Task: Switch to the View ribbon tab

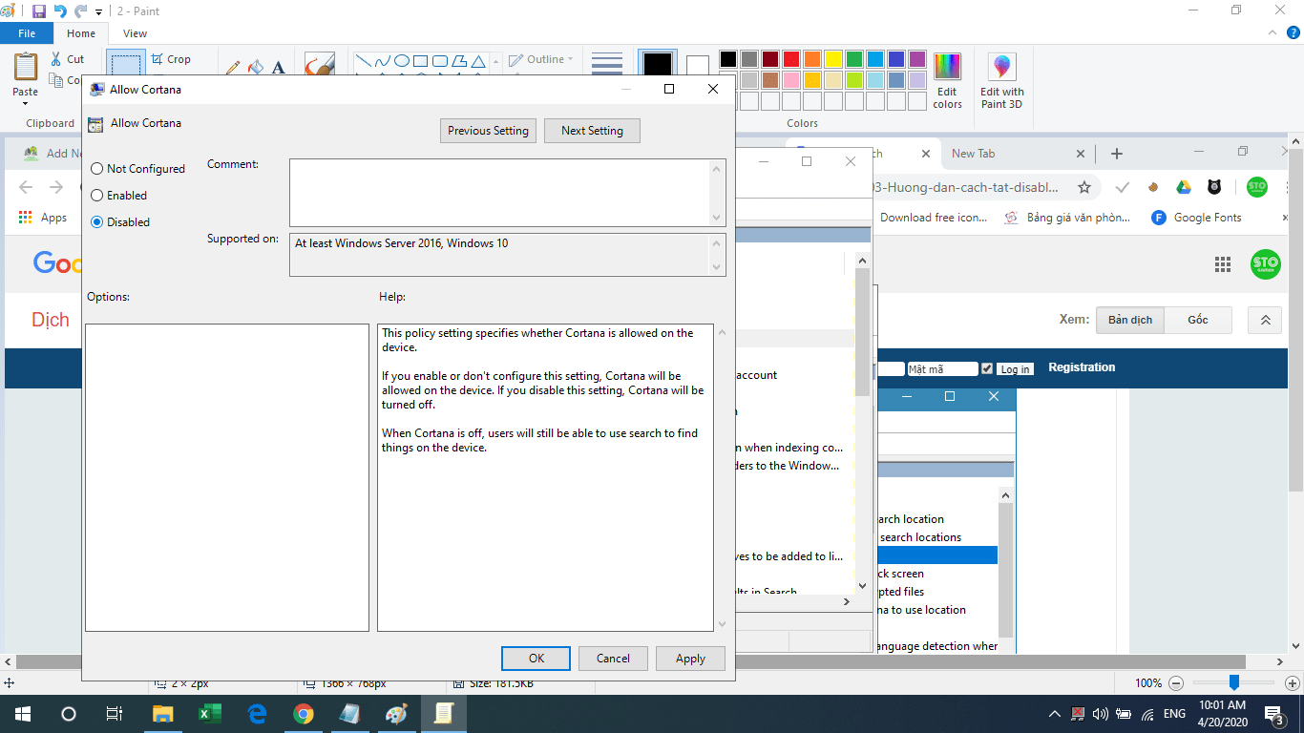Action: coord(135,33)
